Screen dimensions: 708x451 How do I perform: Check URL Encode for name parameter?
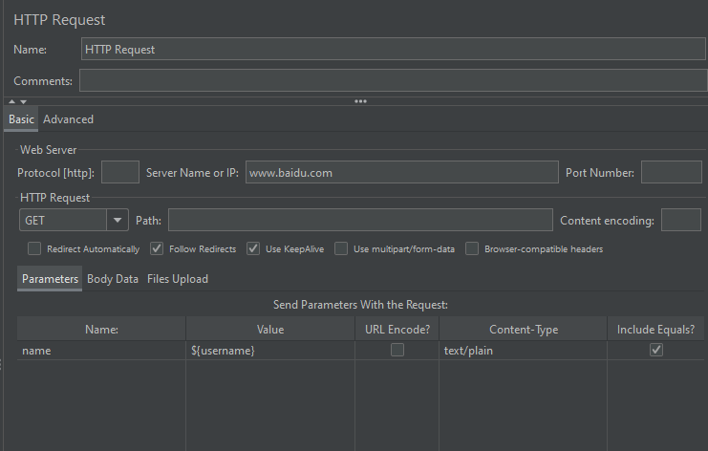[397, 351]
